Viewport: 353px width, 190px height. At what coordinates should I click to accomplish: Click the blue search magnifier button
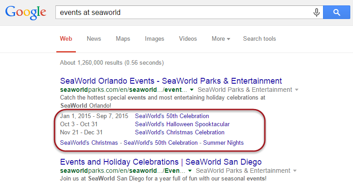point(337,12)
